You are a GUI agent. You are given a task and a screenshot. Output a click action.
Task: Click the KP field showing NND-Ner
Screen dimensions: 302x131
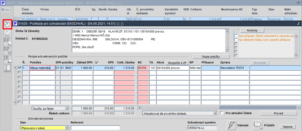pos(195,68)
